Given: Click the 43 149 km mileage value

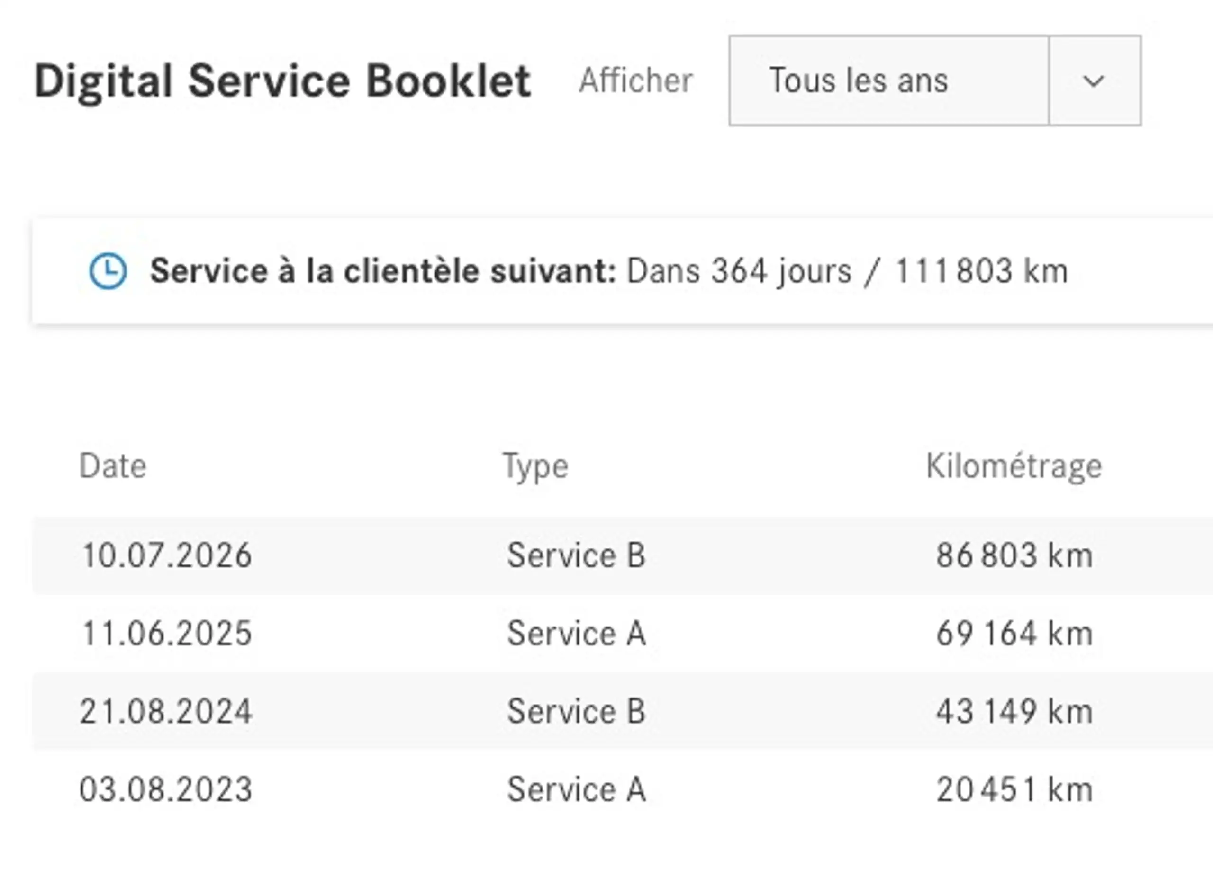Looking at the screenshot, I should click(x=1014, y=711).
